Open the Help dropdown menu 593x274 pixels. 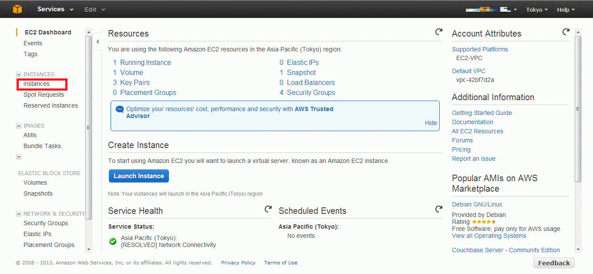[566, 10]
